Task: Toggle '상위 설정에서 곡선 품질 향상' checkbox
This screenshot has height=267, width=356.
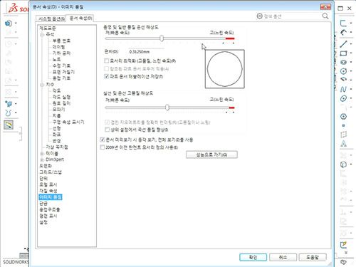Action: coord(107,130)
